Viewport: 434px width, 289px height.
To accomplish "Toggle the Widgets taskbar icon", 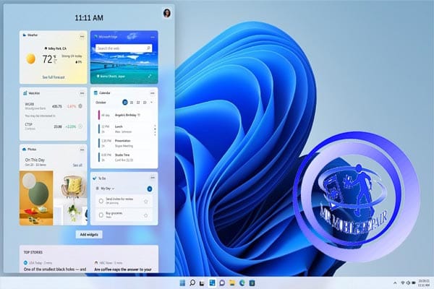I will point(212,282).
